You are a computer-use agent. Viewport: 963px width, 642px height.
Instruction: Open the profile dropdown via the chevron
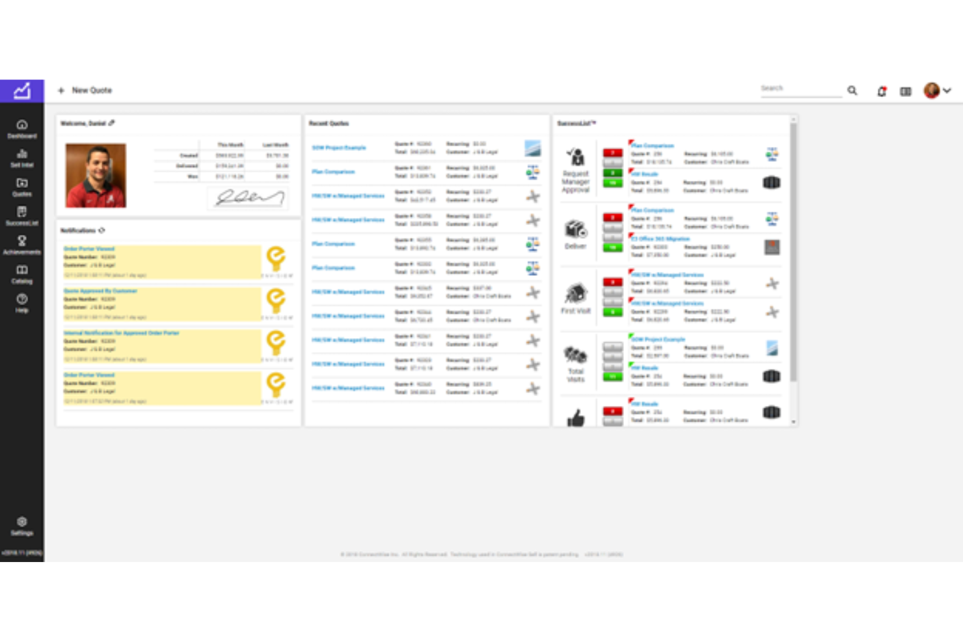coord(947,90)
